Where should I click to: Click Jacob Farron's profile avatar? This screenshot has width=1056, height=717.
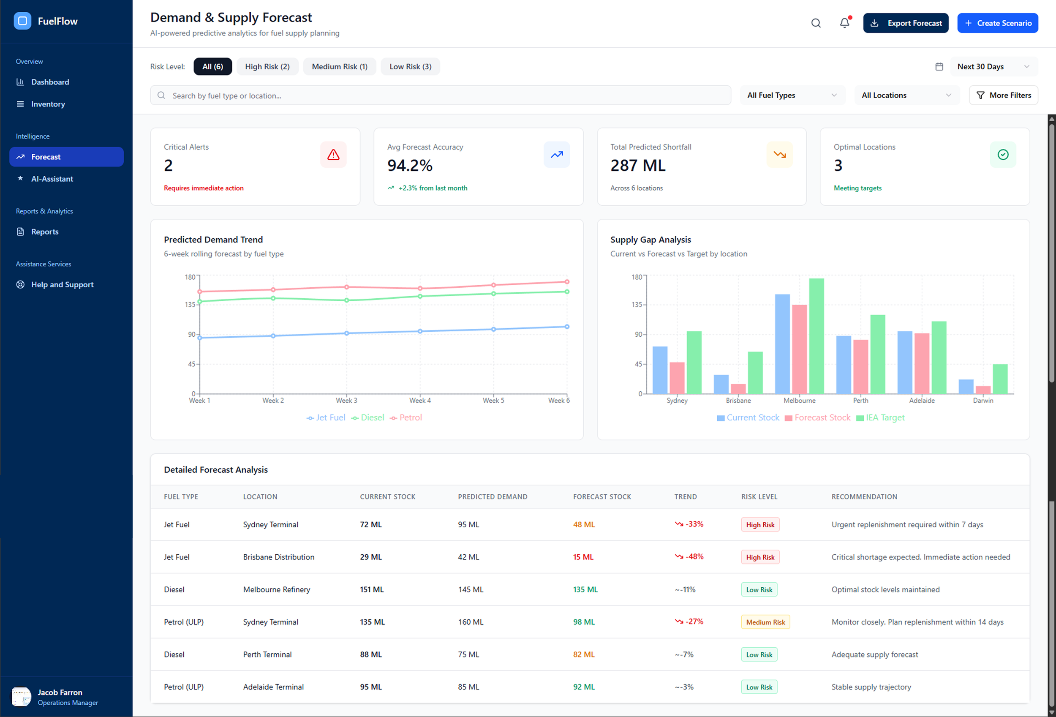pyautogui.click(x=21, y=697)
